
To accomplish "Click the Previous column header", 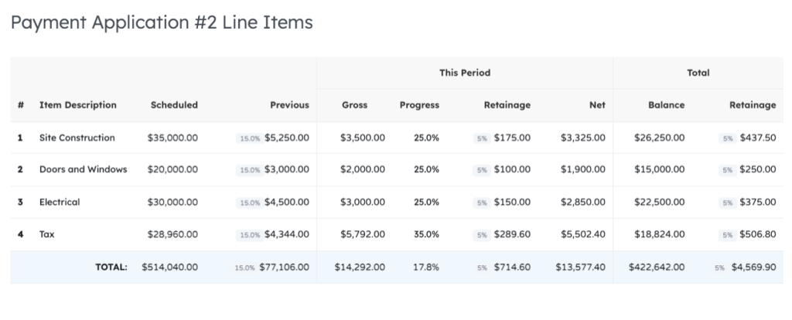I will (x=289, y=105).
